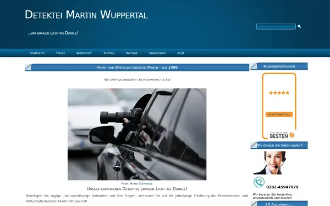This screenshot has width=330, height=206.
Task: Open the Kontakt menu item
Action: [x=132, y=53]
